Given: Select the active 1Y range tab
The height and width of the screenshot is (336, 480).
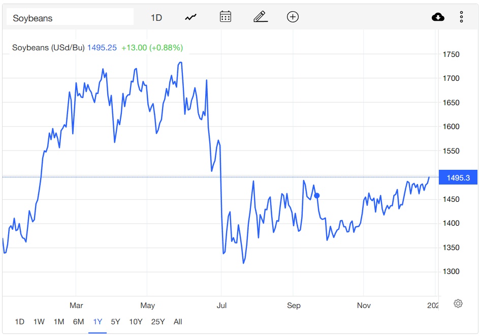Looking at the screenshot, I should click(98, 321).
